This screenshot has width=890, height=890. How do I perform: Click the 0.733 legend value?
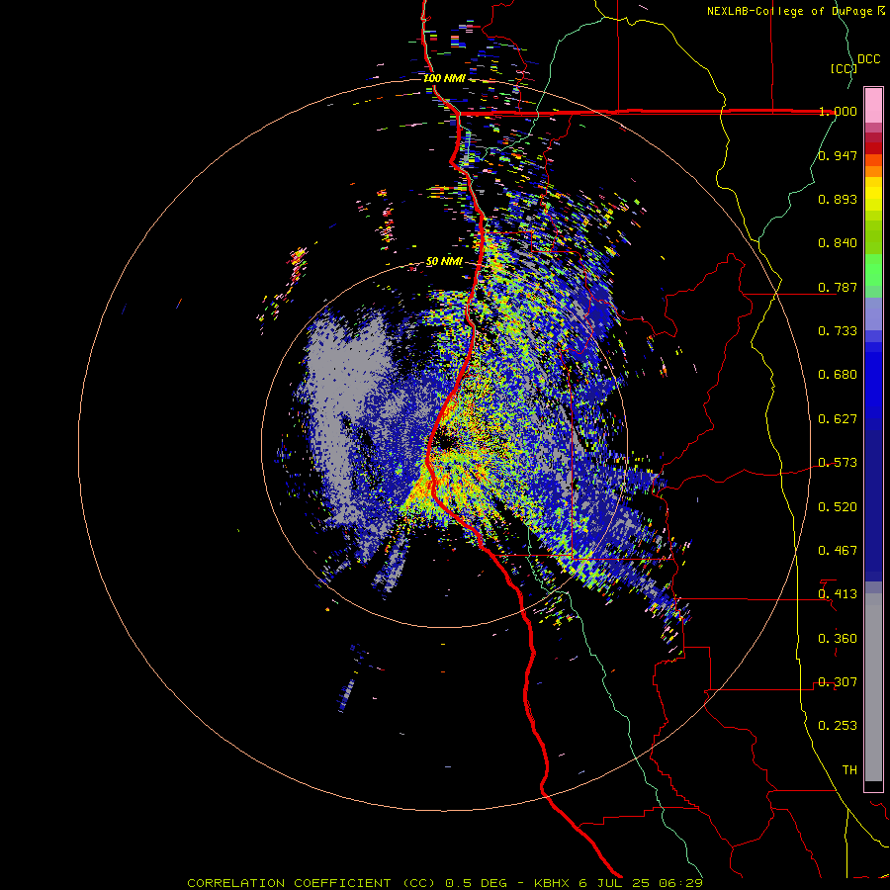(x=838, y=331)
